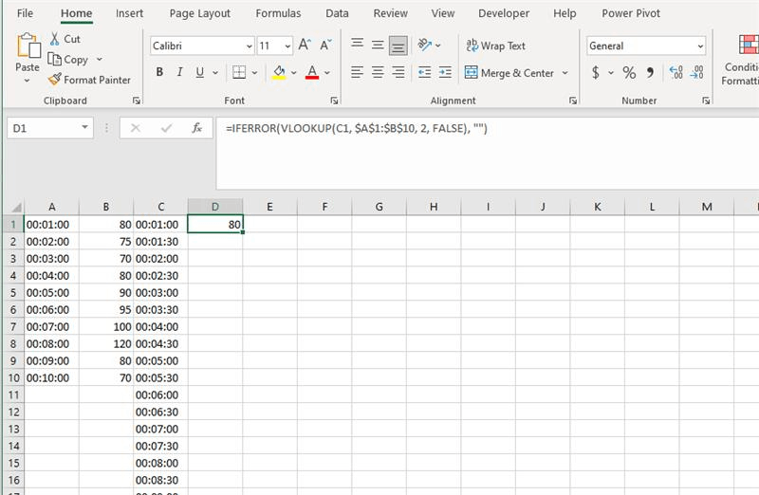Switch to the Power Pivot tab

(631, 13)
